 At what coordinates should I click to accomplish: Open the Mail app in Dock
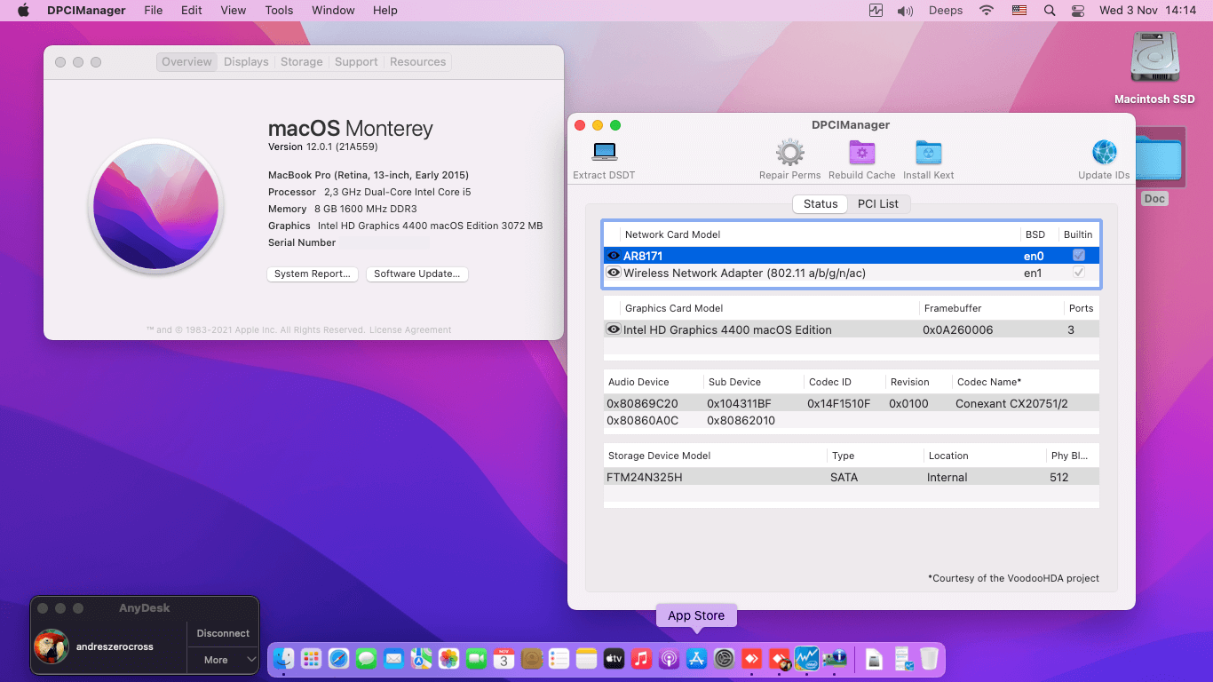click(x=393, y=658)
